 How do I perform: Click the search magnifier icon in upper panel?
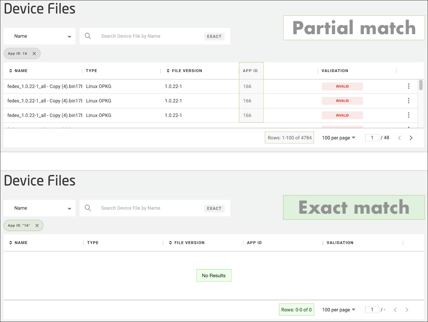(88, 36)
